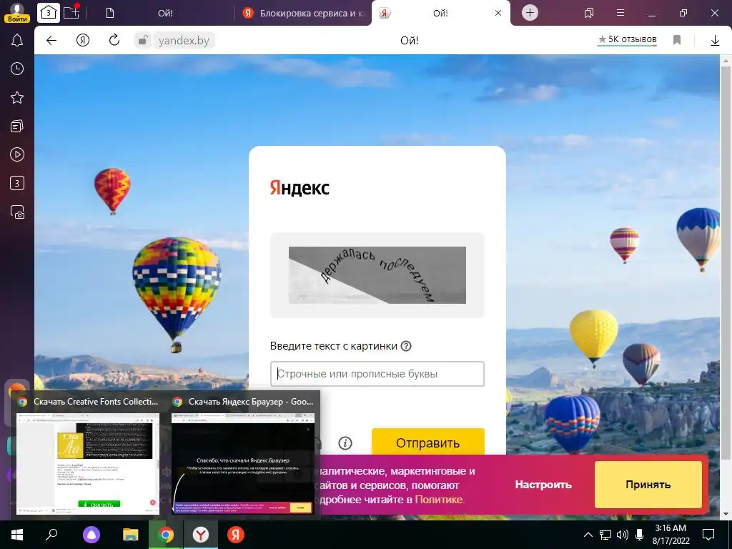
Task: Open notifications bell in sidebar
Action: [x=17, y=40]
